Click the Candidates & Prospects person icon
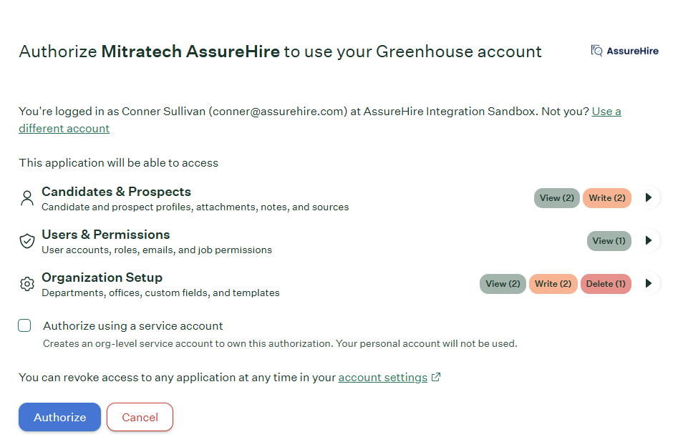673x447 pixels. [27, 198]
